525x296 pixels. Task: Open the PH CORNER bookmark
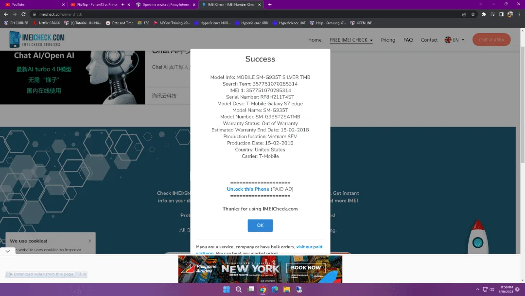pos(16,23)
